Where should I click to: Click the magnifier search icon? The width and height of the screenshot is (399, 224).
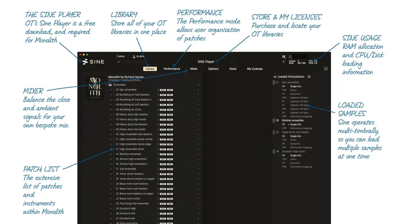point(119,62)
